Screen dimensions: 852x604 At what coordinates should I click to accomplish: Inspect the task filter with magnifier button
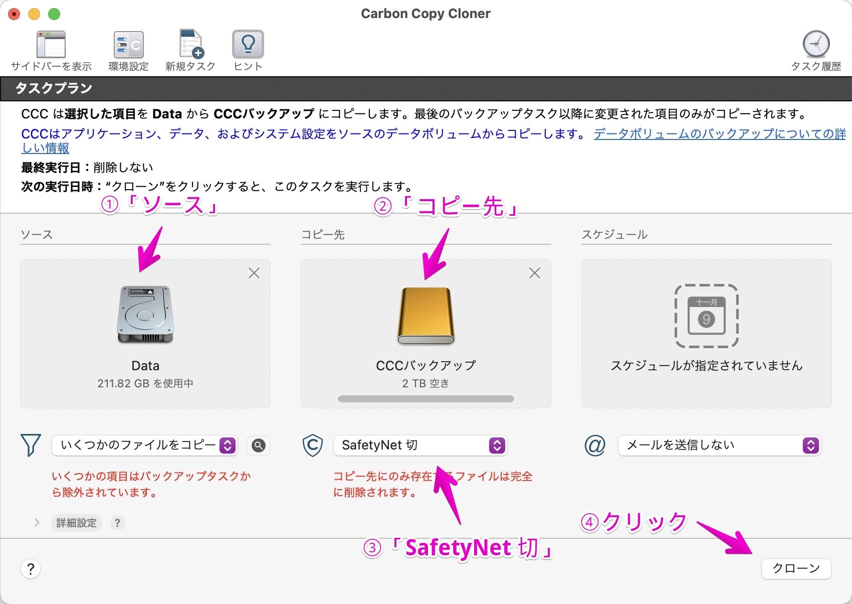click(x=259, y=445)
